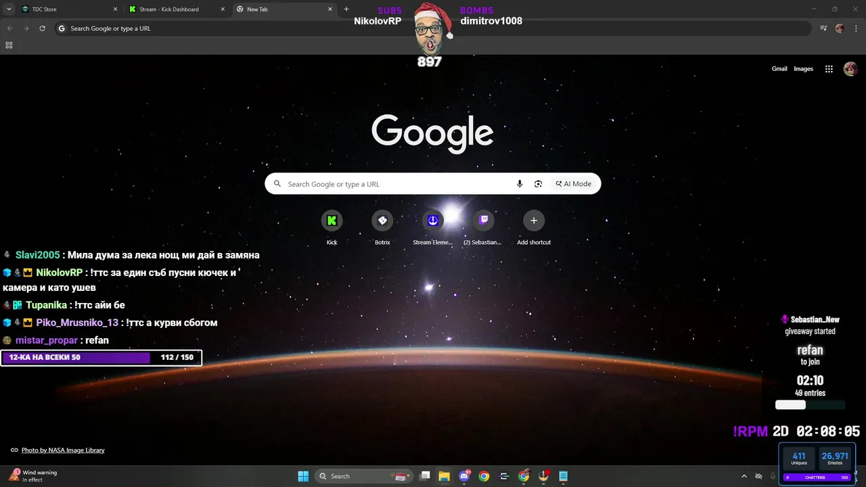
Task: Click the Slavi2005 chat username
Action: point(38,255)
